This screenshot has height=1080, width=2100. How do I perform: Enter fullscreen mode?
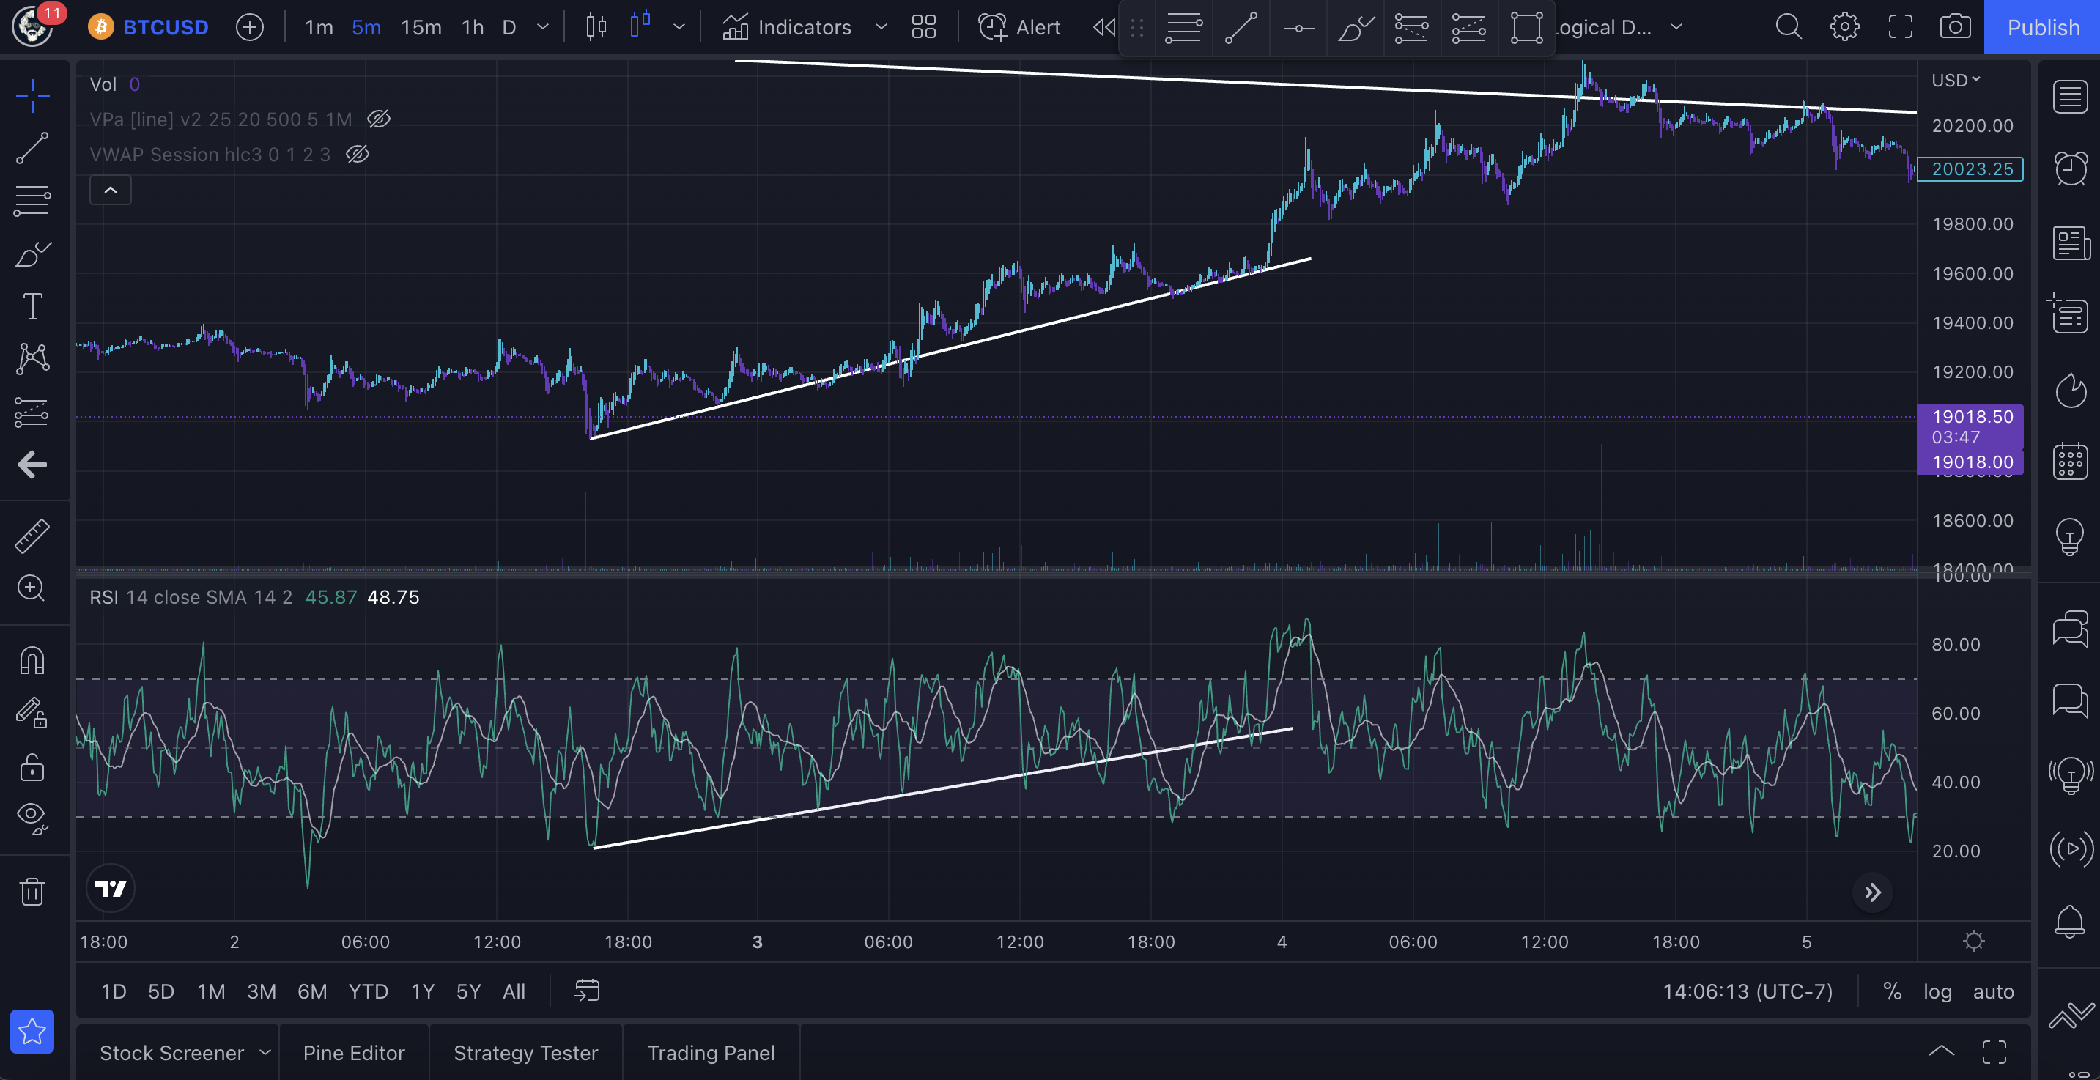1900,27
